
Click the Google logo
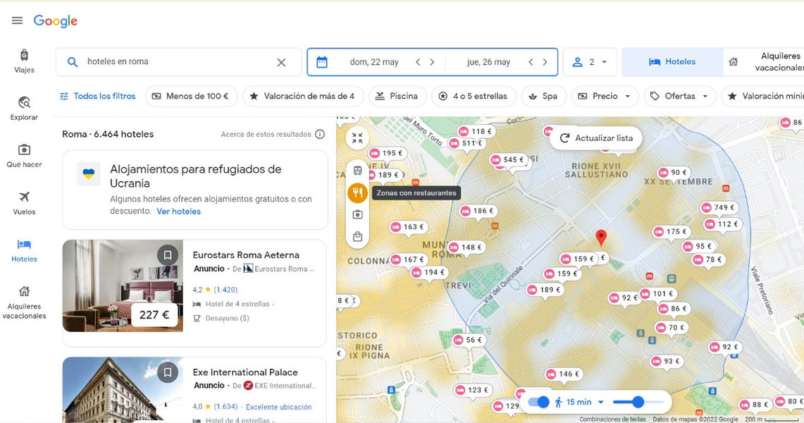56,21
